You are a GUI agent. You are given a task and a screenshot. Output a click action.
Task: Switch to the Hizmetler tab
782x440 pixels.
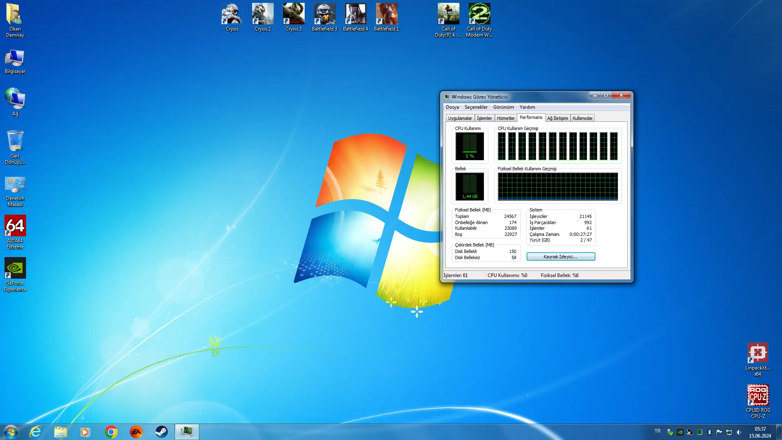coord(505,118)
